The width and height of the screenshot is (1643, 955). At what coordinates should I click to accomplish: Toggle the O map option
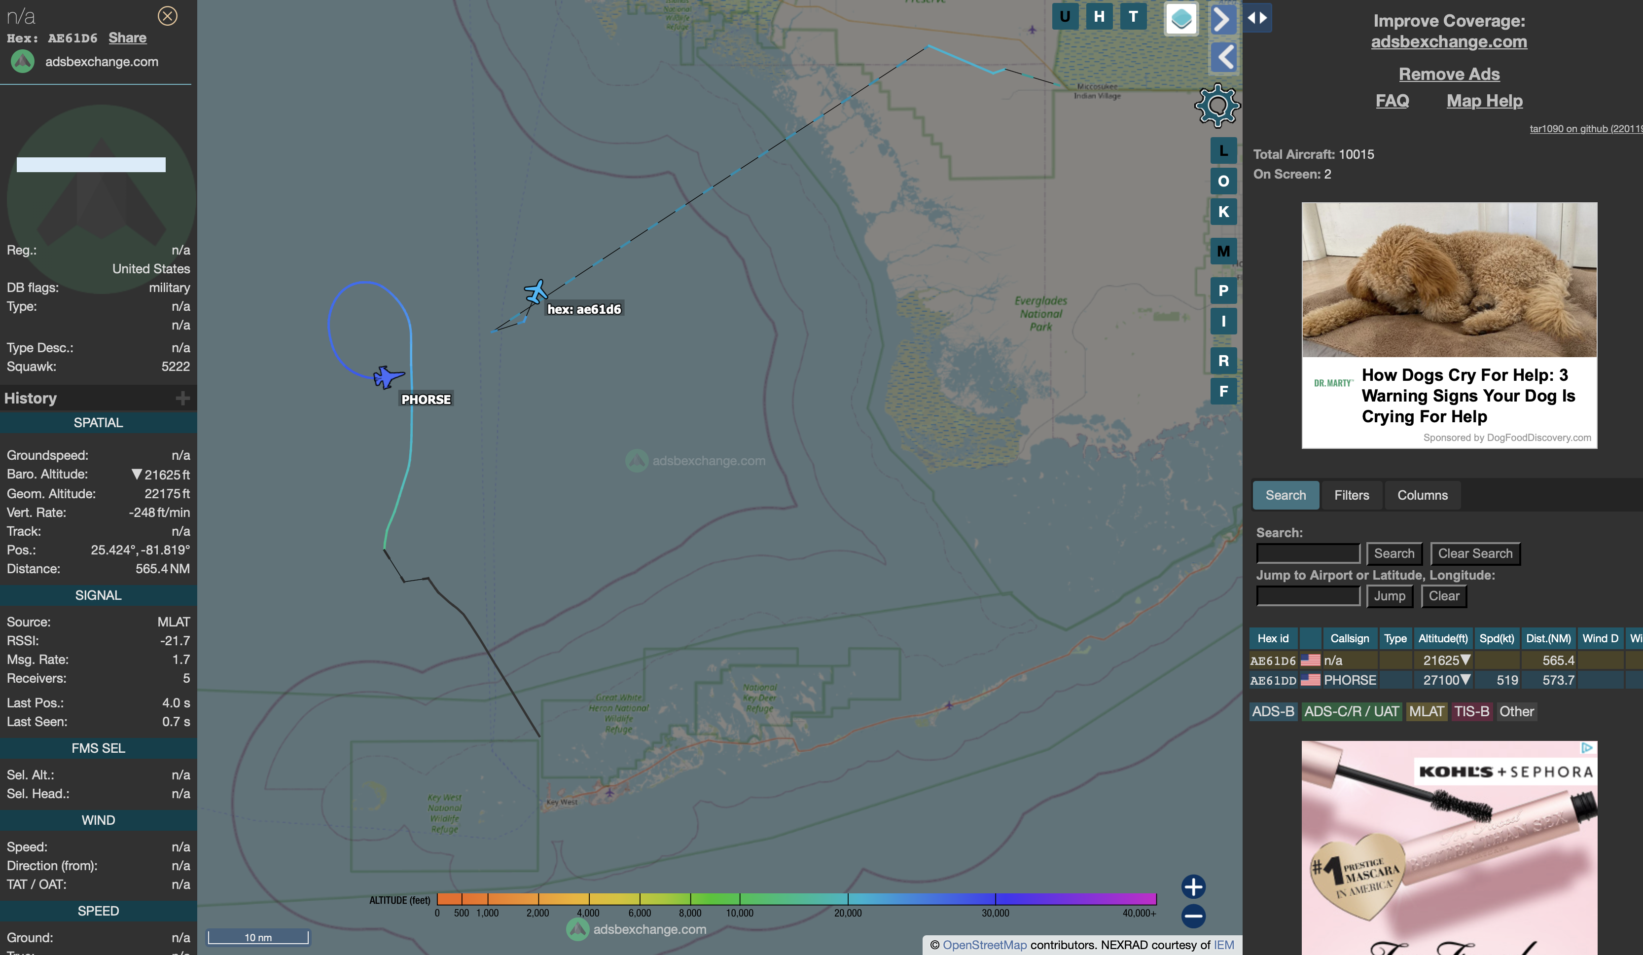click(x=1223, y=182)
